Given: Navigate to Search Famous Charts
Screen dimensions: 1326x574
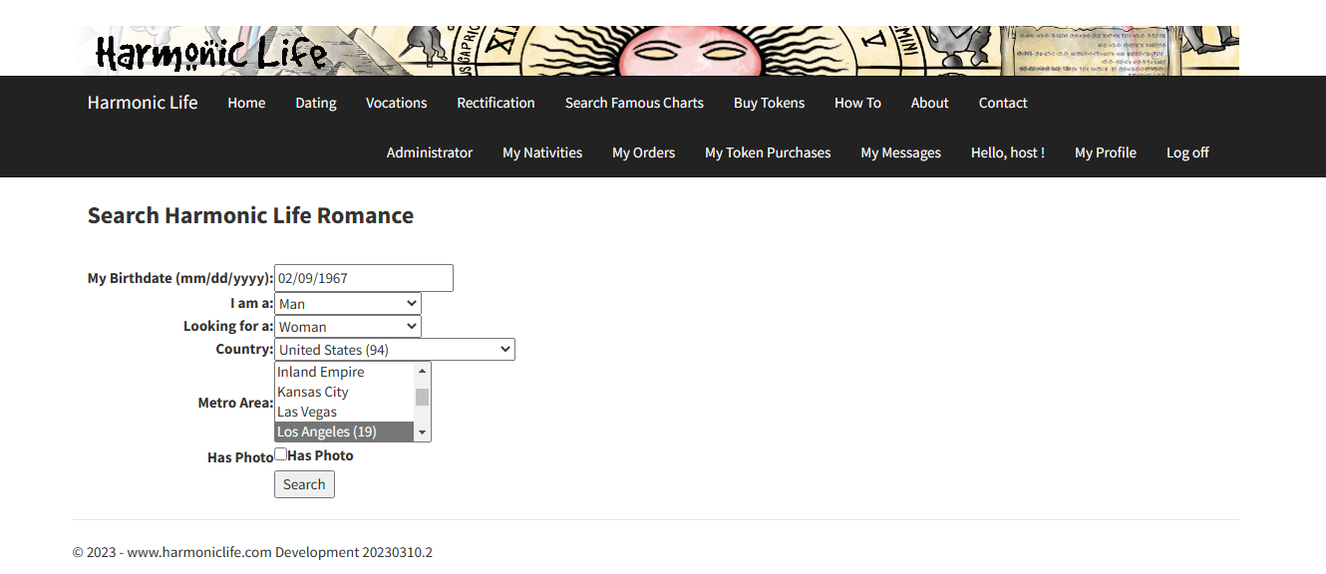Looking at the screenshot, I should (633, 103).
